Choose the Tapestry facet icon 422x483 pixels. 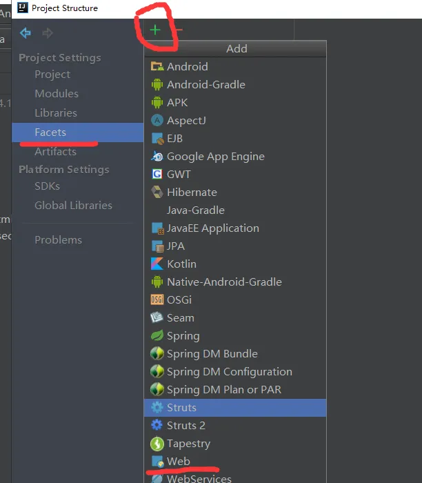157,444
